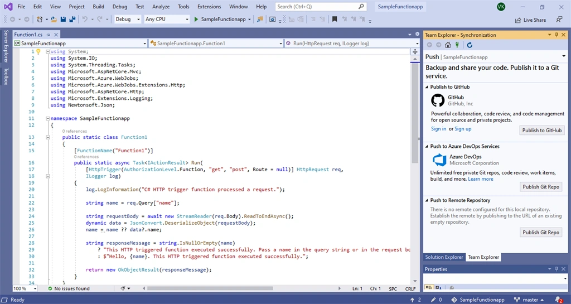Open the master branch dropdown in status bar

coord(530,300)
